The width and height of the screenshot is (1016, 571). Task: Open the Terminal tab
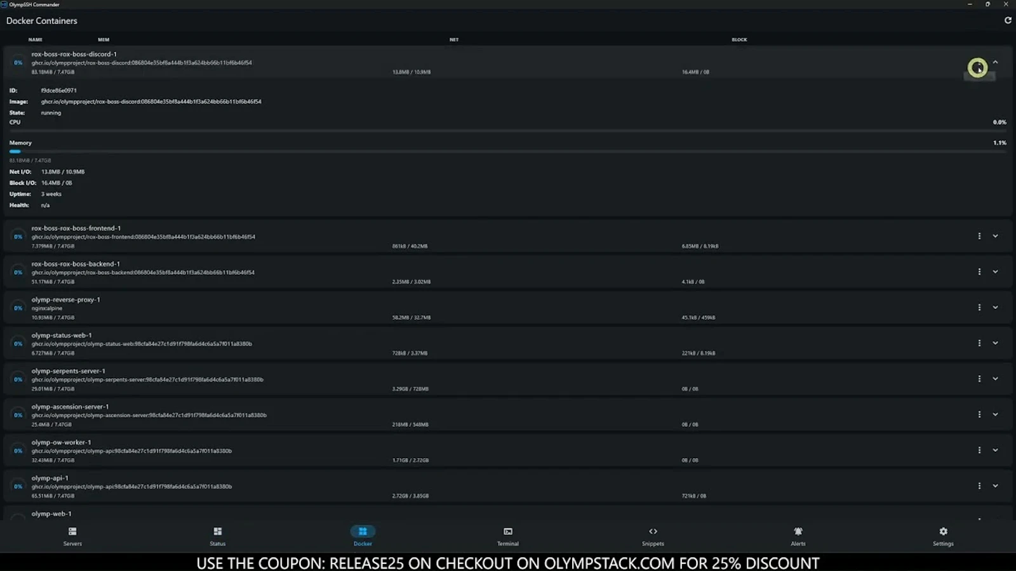pyautogui.click(x=508, y=536)
